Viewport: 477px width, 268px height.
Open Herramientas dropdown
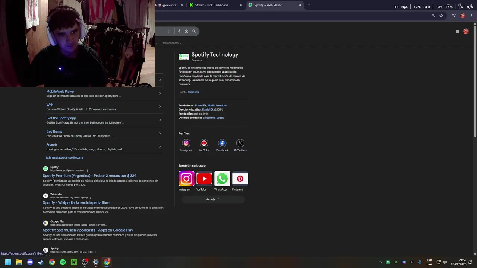pos(171,43)
